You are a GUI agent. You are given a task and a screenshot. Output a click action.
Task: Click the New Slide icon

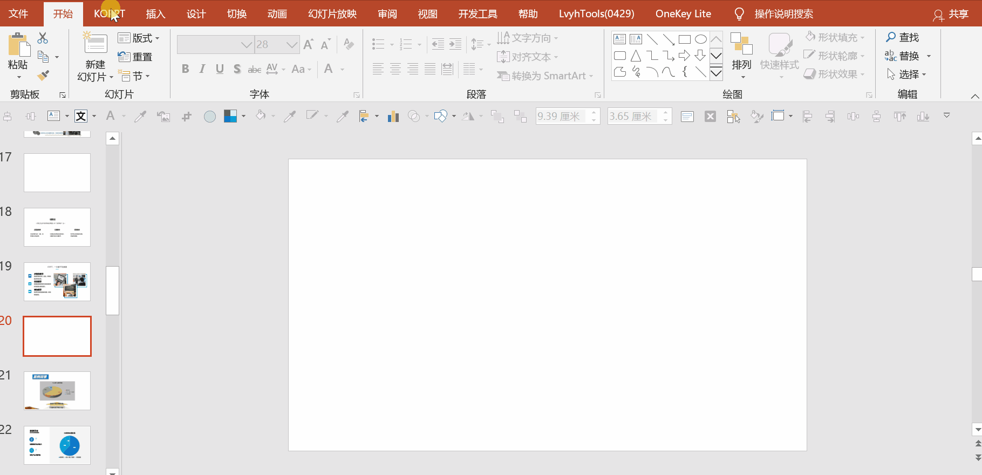click(95, 43)
